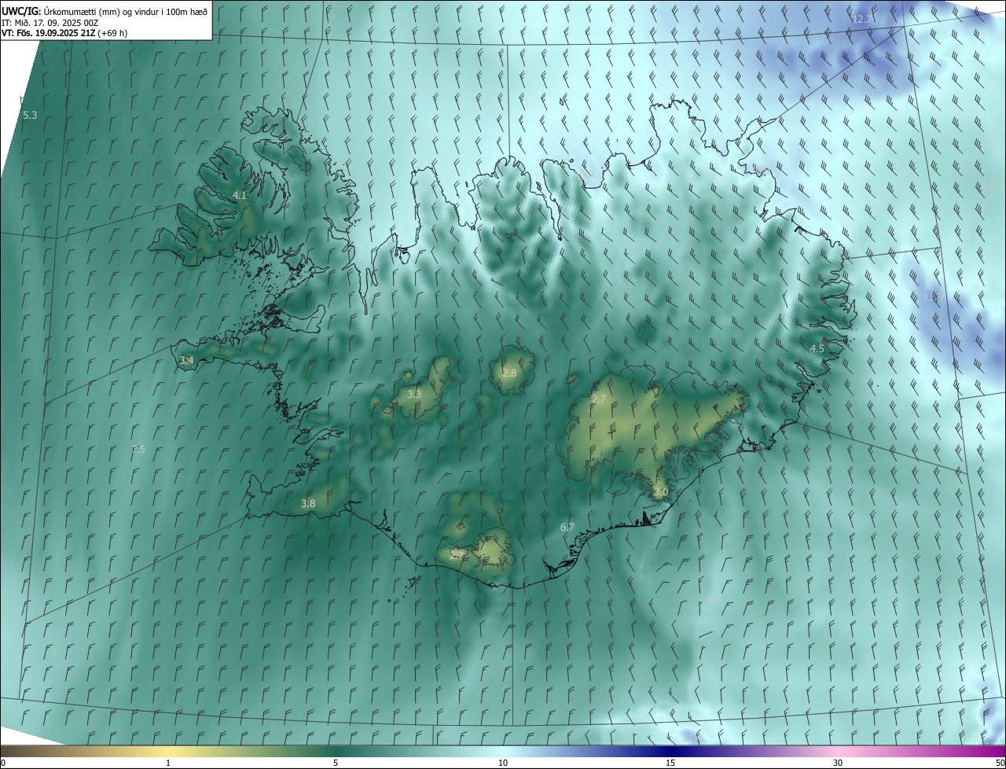Click the 5.3 value label on the map
Image resolution: width=1006 pixels, height=769 pixels.
click(x=30, y=116)
